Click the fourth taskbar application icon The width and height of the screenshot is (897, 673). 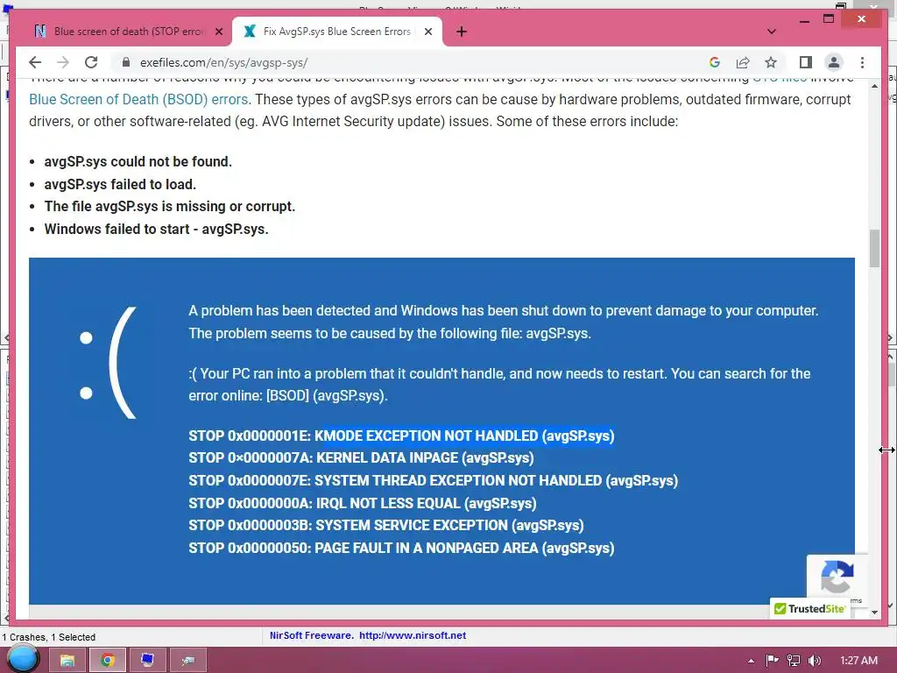point(187,661)
